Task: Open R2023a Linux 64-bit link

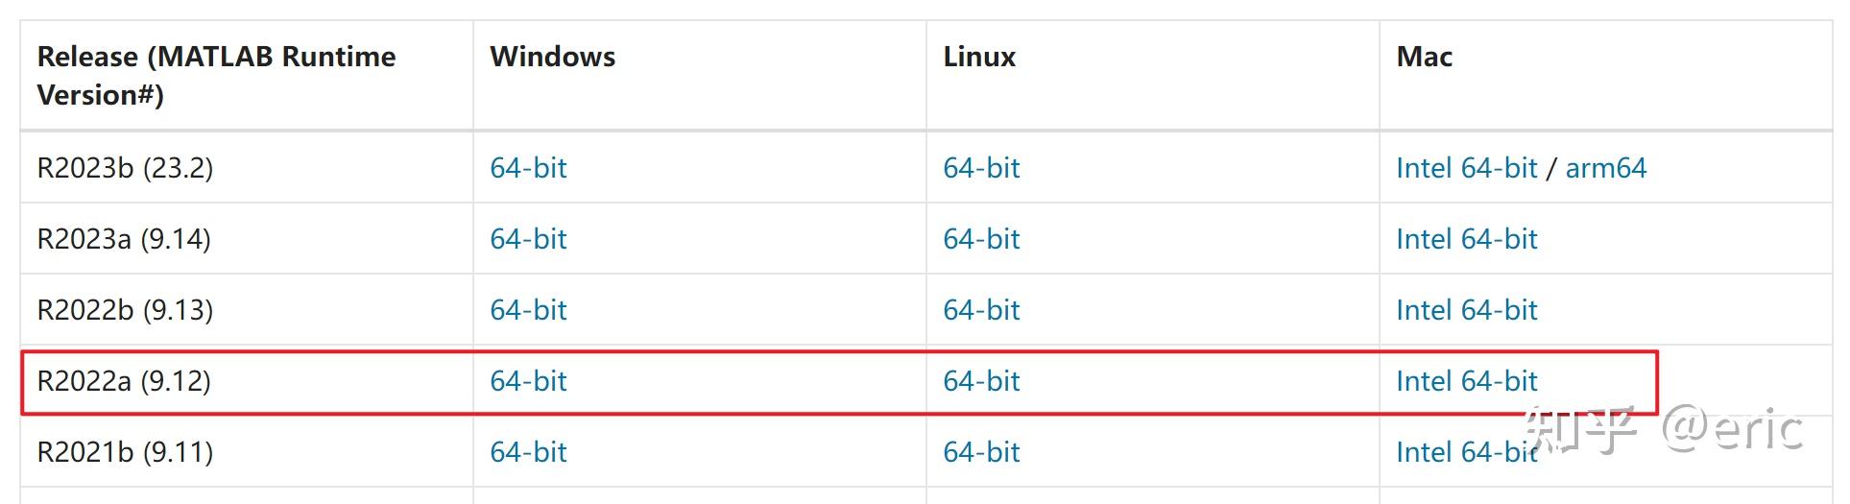Action: pos(981,239)
